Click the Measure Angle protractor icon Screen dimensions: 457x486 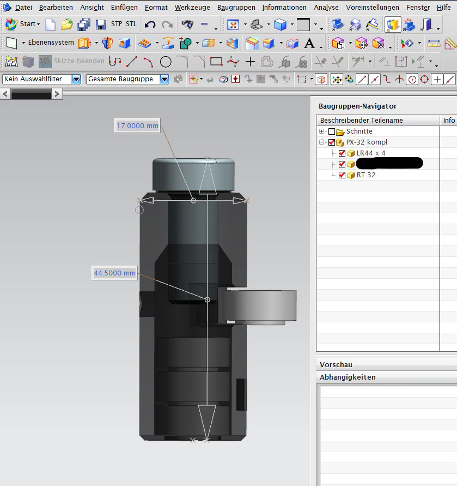(x=450, y=44)
